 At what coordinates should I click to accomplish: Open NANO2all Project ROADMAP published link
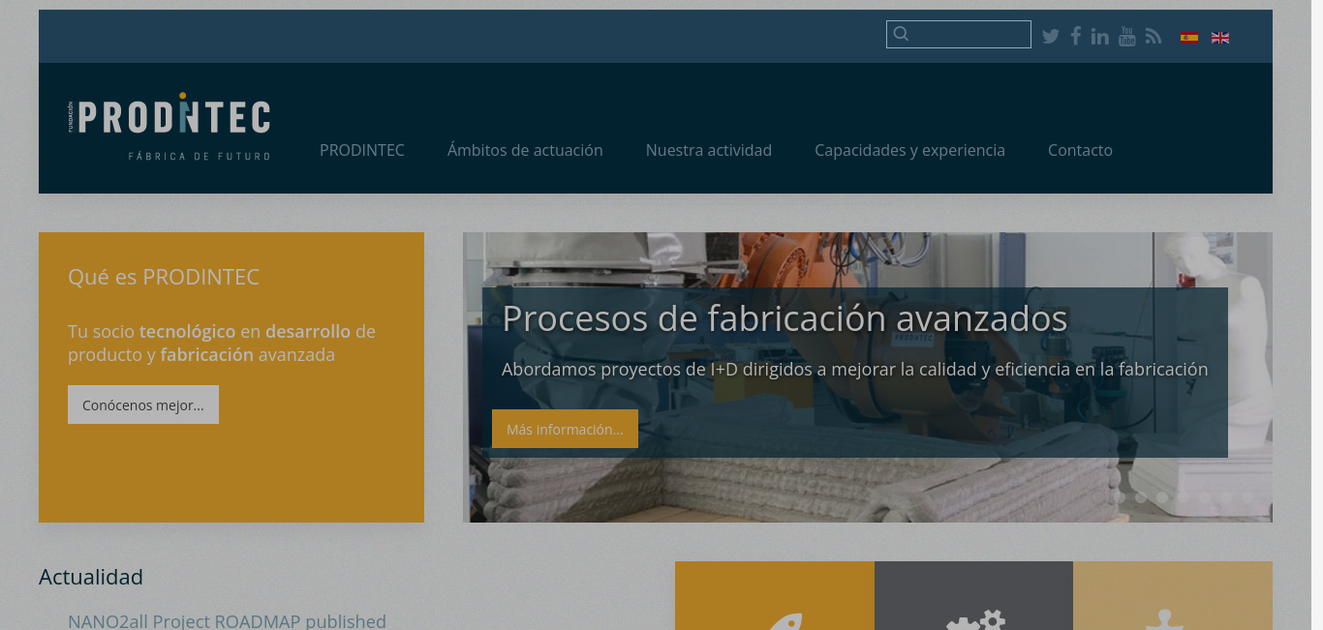pos(227,621)
